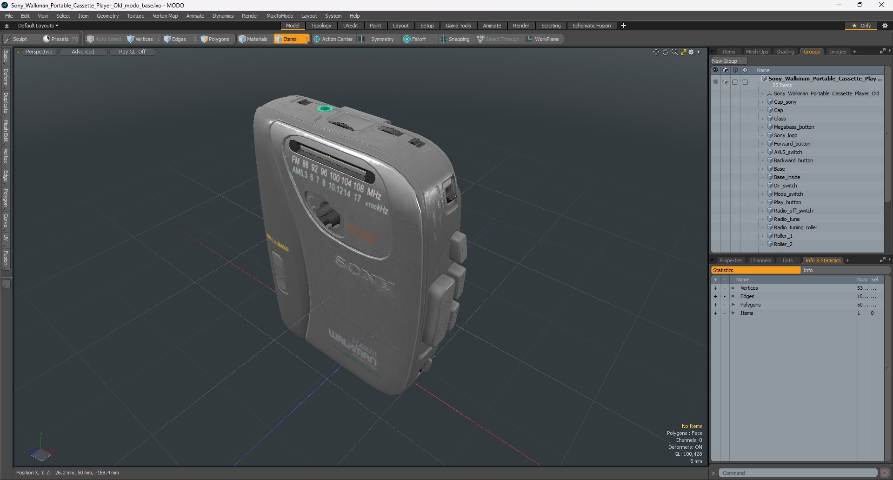Image resolution: width=893 pixels, height=480 pixels.
Task: Click the viewport zoom magnifier icon
Action: [x=674, y=52]
